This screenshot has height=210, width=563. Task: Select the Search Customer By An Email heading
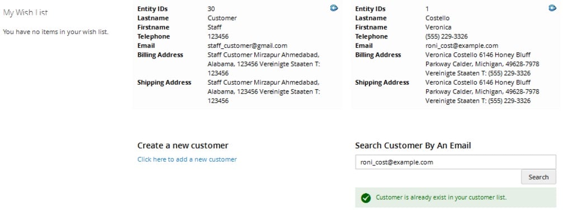[413, 145]
